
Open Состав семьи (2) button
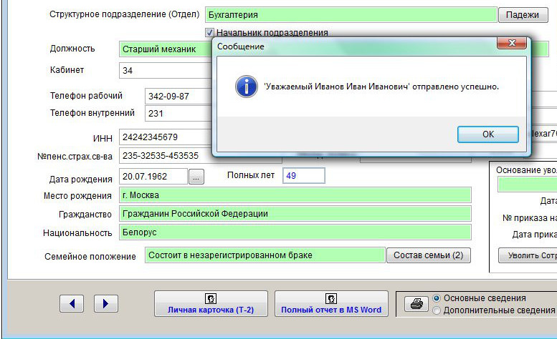pyautogui.click(x=429, y=255)
